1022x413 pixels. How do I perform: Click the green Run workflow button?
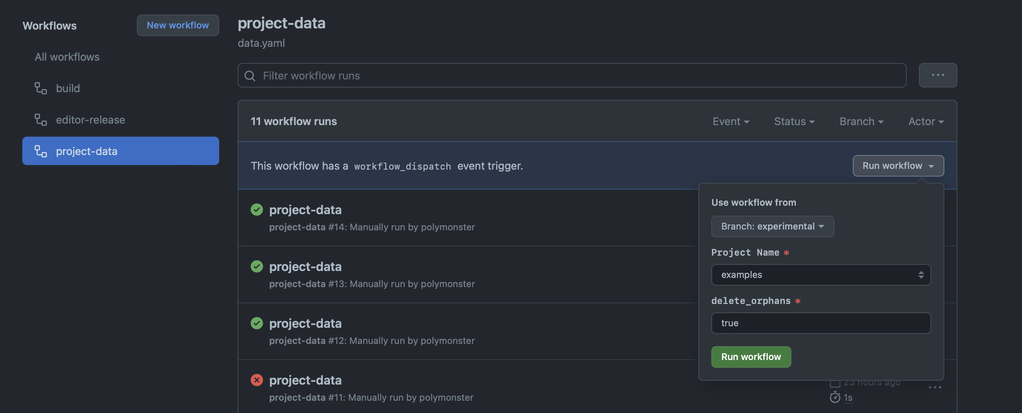(751, 357)
